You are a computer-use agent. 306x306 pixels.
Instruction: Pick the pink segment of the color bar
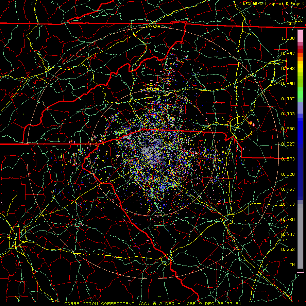click(x=300, y=36)
